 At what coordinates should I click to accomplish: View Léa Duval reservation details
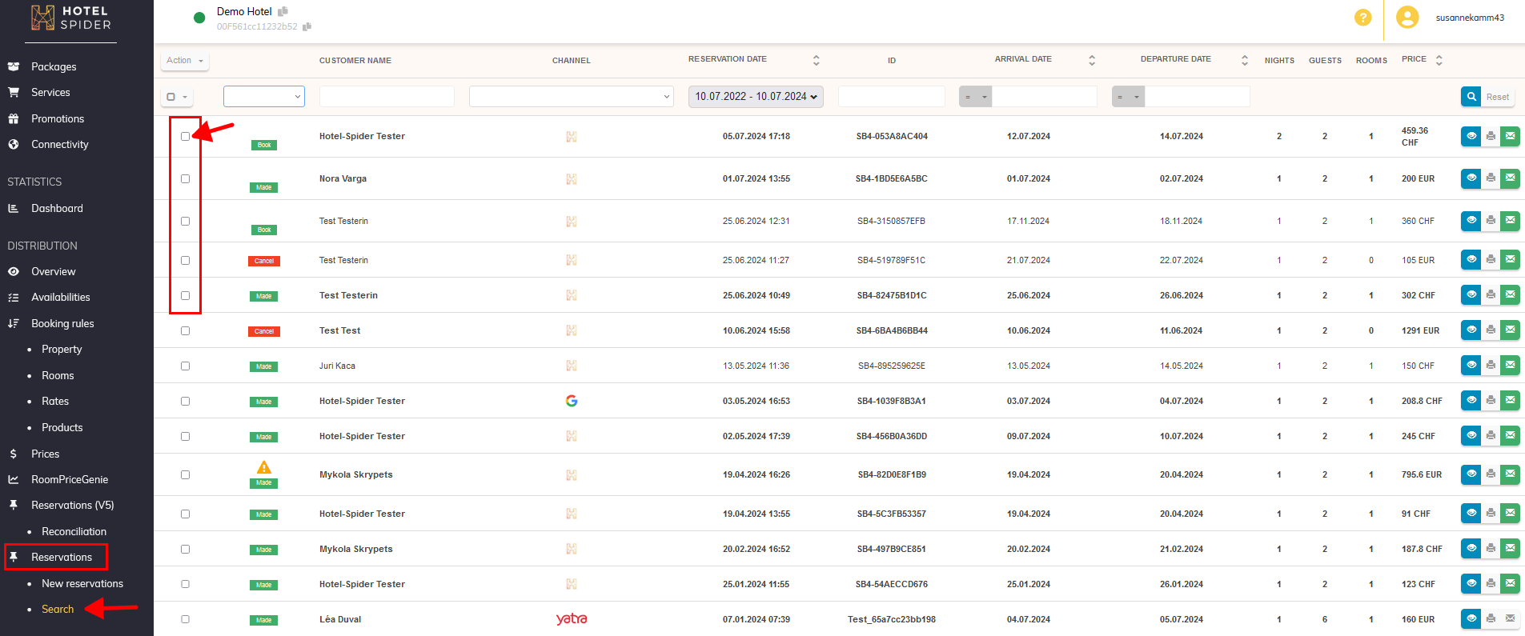[1471, 619]
